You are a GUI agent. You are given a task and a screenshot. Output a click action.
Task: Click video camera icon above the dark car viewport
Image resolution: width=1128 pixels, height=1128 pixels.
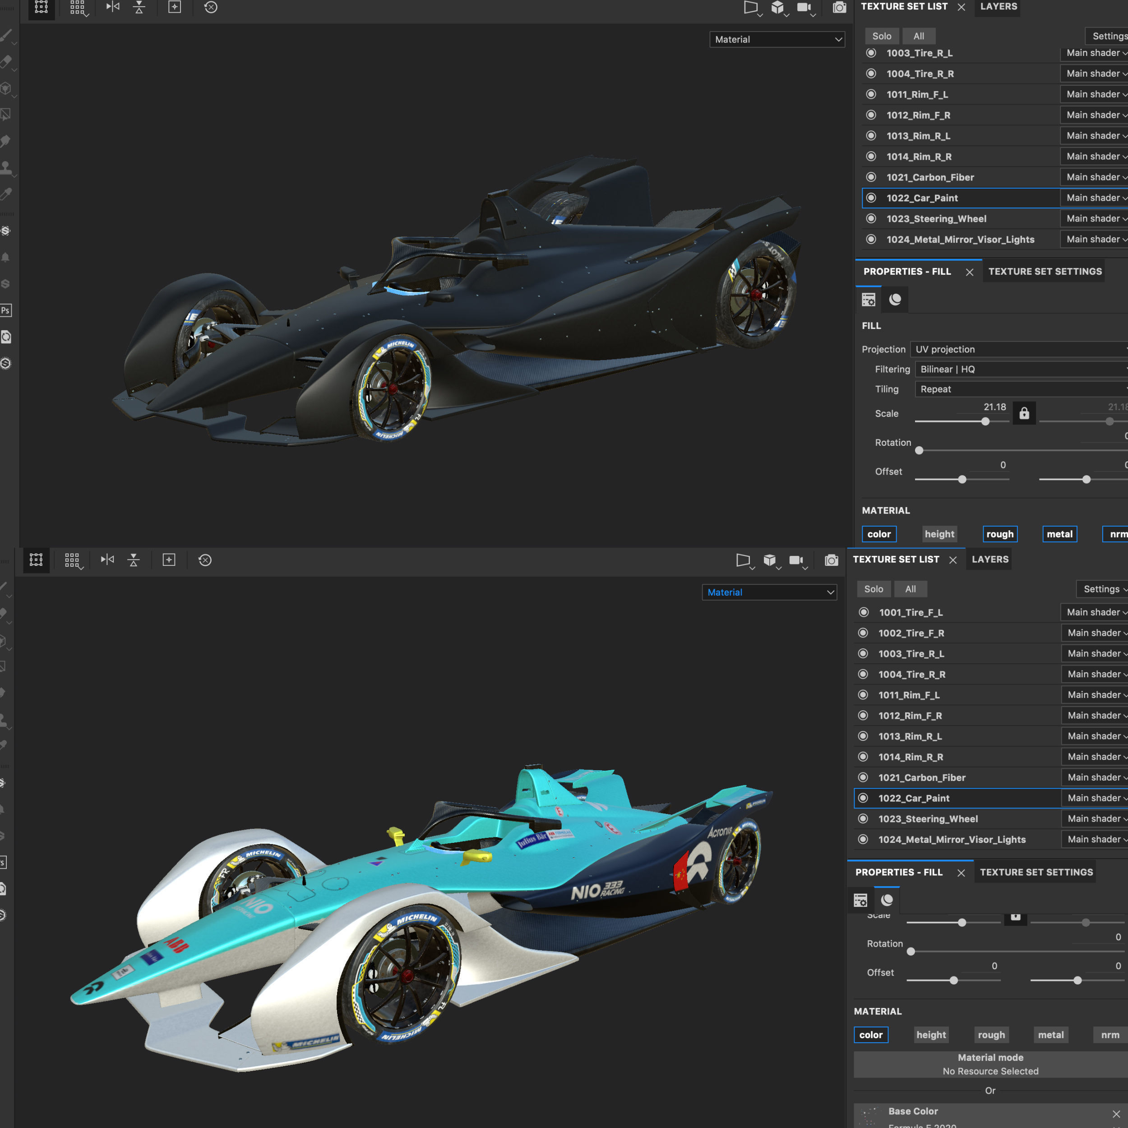coord(804,8)
